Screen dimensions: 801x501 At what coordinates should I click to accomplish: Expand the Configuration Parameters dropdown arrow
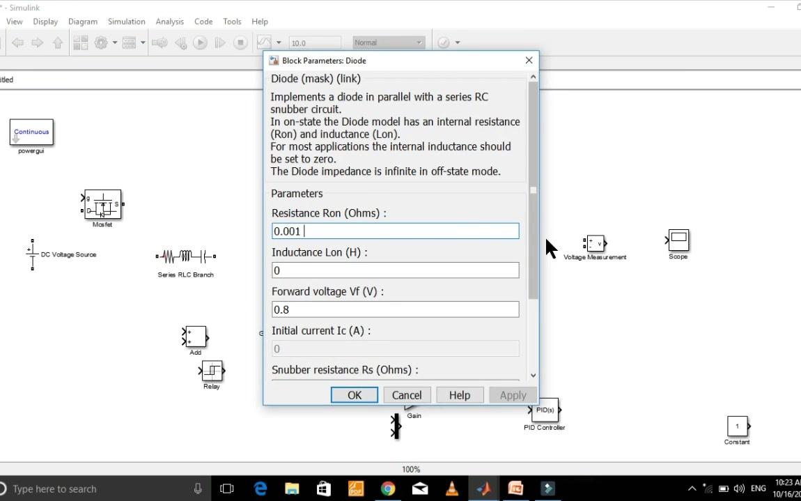click(114, 43)
